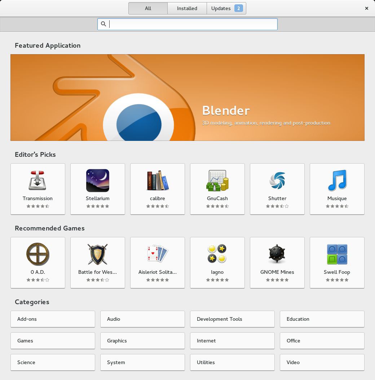The image size is (375, 380).
Task: Open the Utilities category
Action: click(232, 363)
